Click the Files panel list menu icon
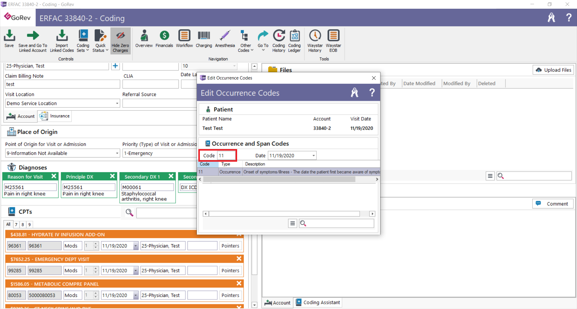 pos(490,176)
